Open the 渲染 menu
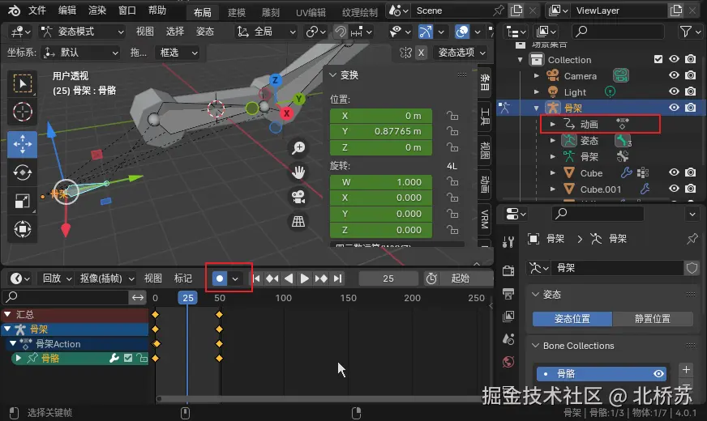Screen dimensions: 707x421 coord(97,11)
